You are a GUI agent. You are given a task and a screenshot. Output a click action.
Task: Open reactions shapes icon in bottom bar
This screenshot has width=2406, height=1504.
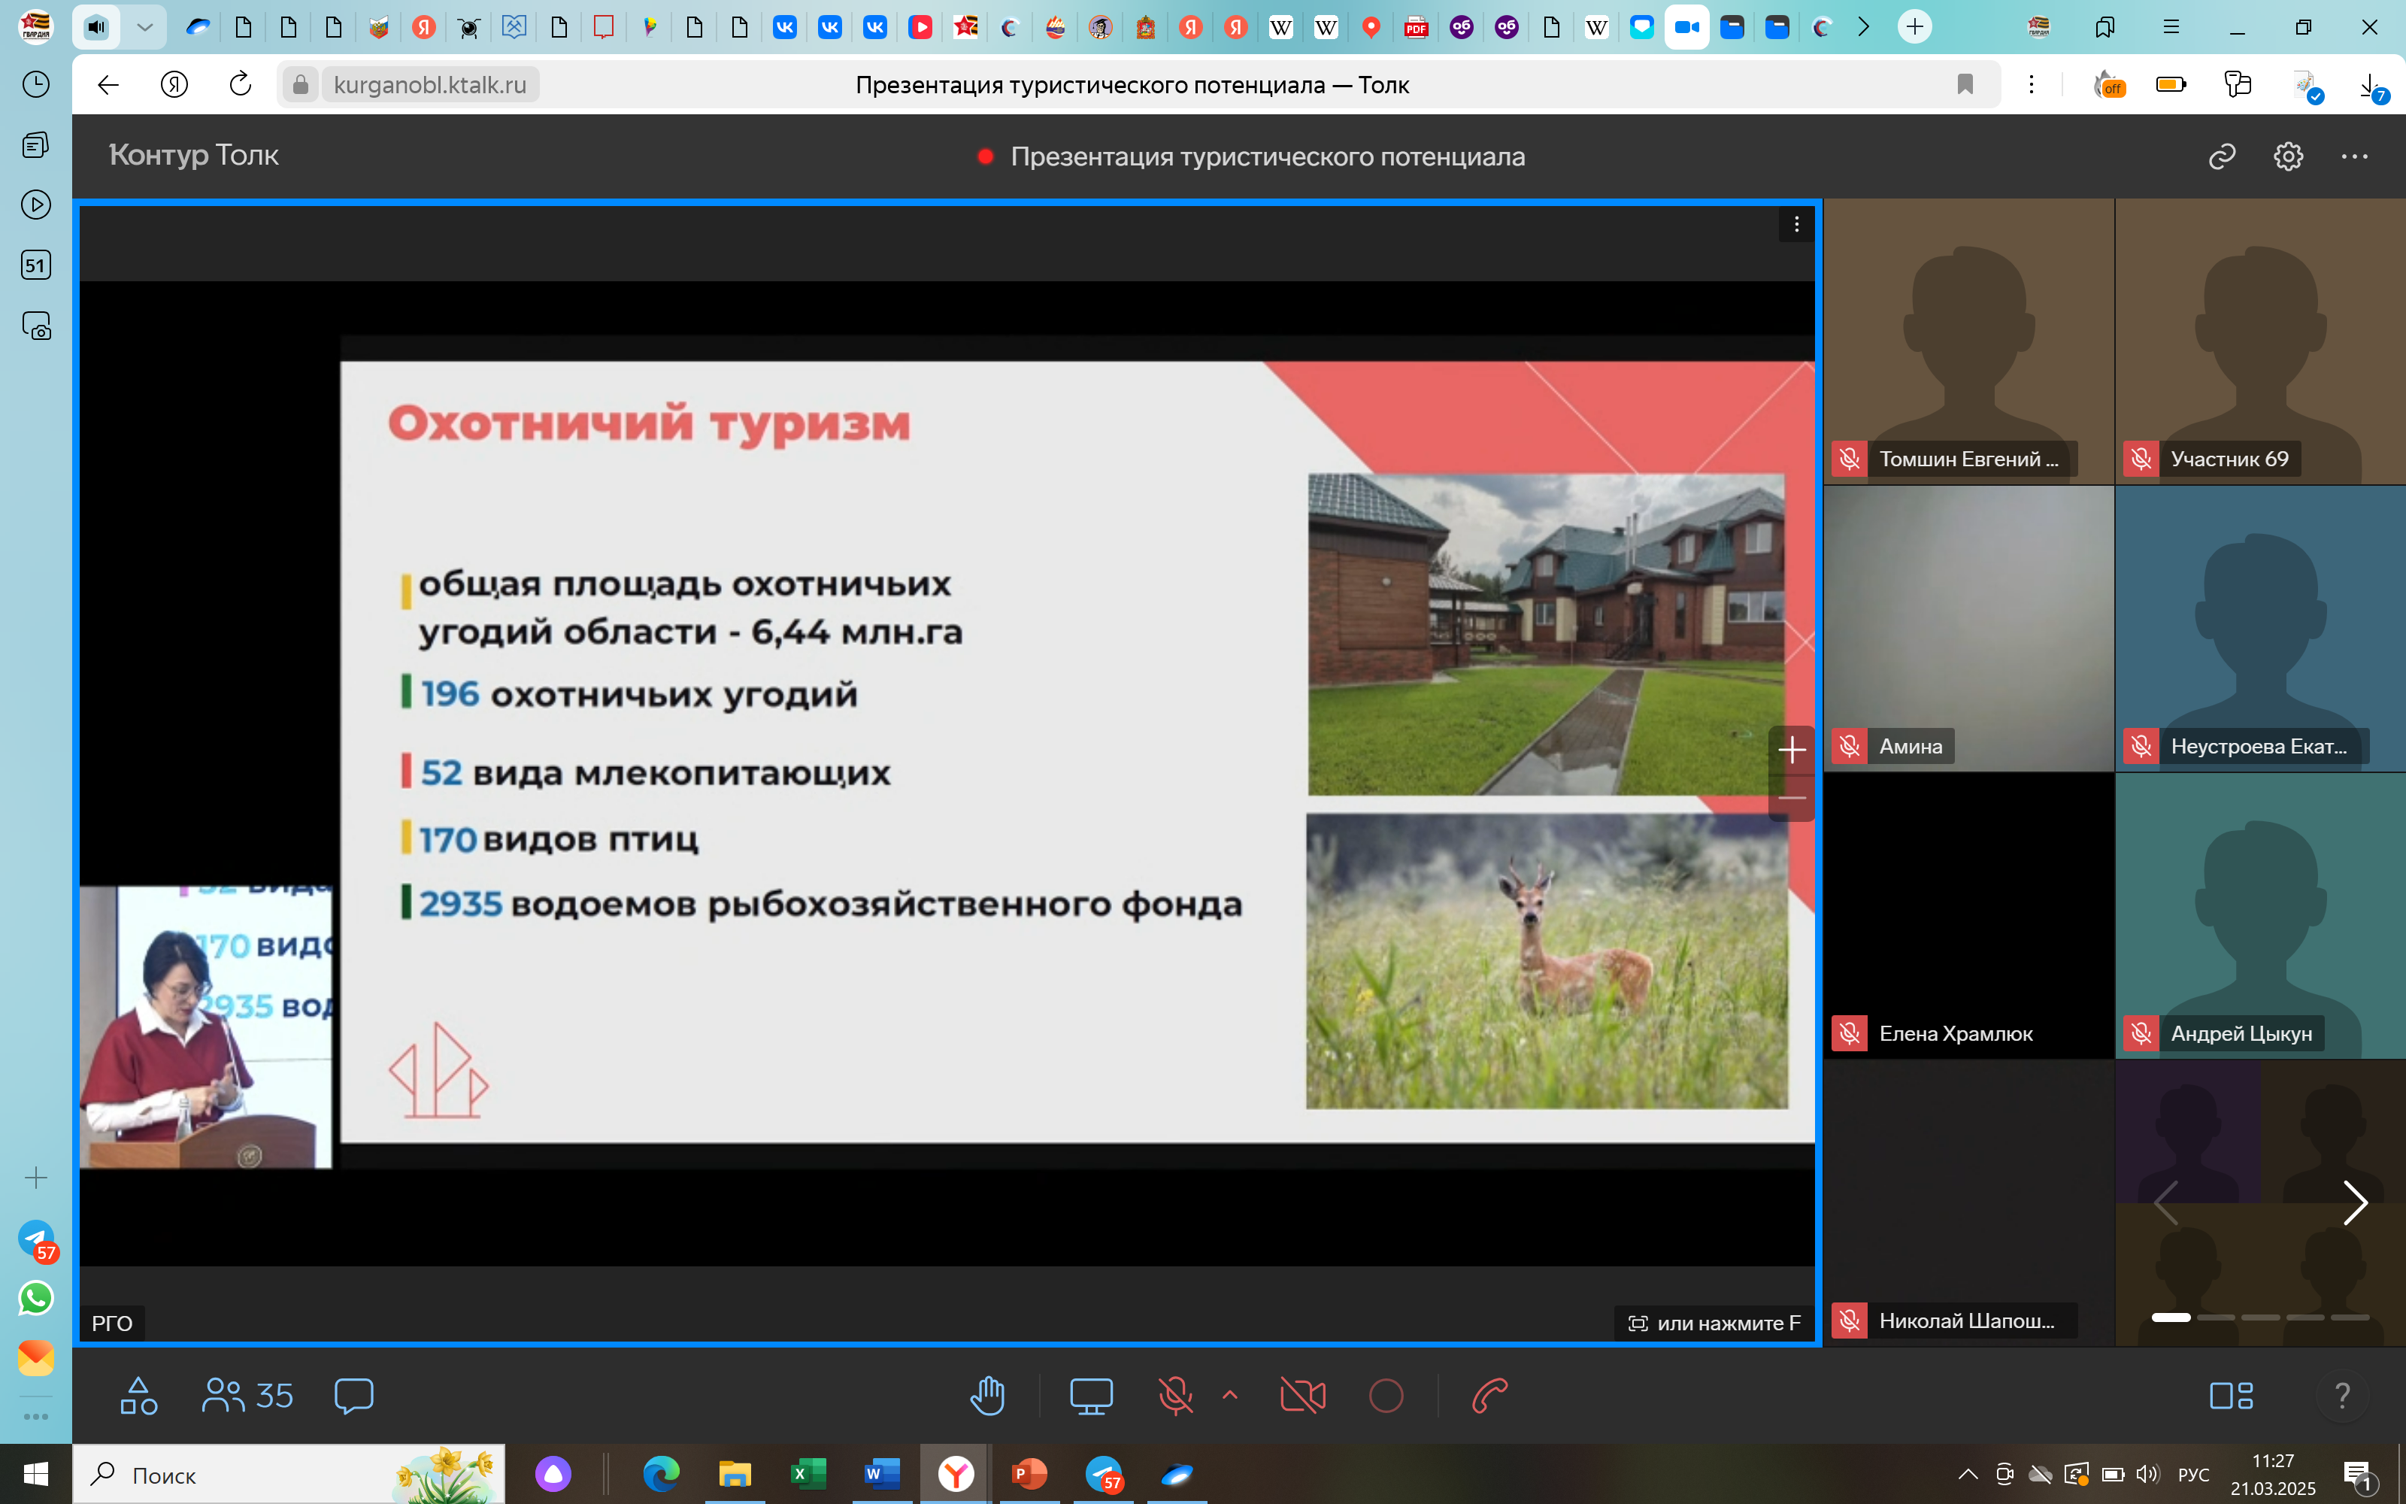138,1396
